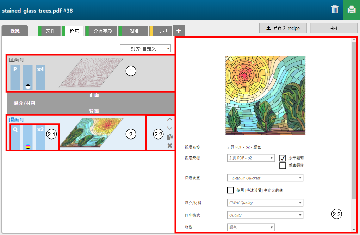360x235 pixels.
Task: Click the layer name text 2 页 PDF - p2 - 颜色
Action: (x=244, y=147)
